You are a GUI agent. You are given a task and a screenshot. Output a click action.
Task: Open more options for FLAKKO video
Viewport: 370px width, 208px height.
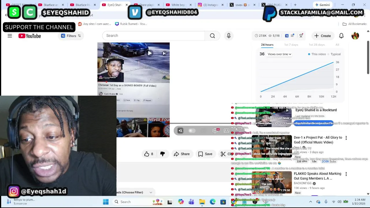point(346,174)
